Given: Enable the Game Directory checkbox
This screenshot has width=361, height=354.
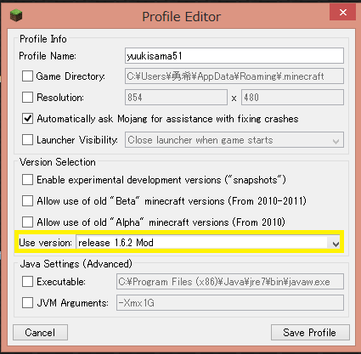Looking at the screenshot, I should pyautogui.click(x=27, y=76).
